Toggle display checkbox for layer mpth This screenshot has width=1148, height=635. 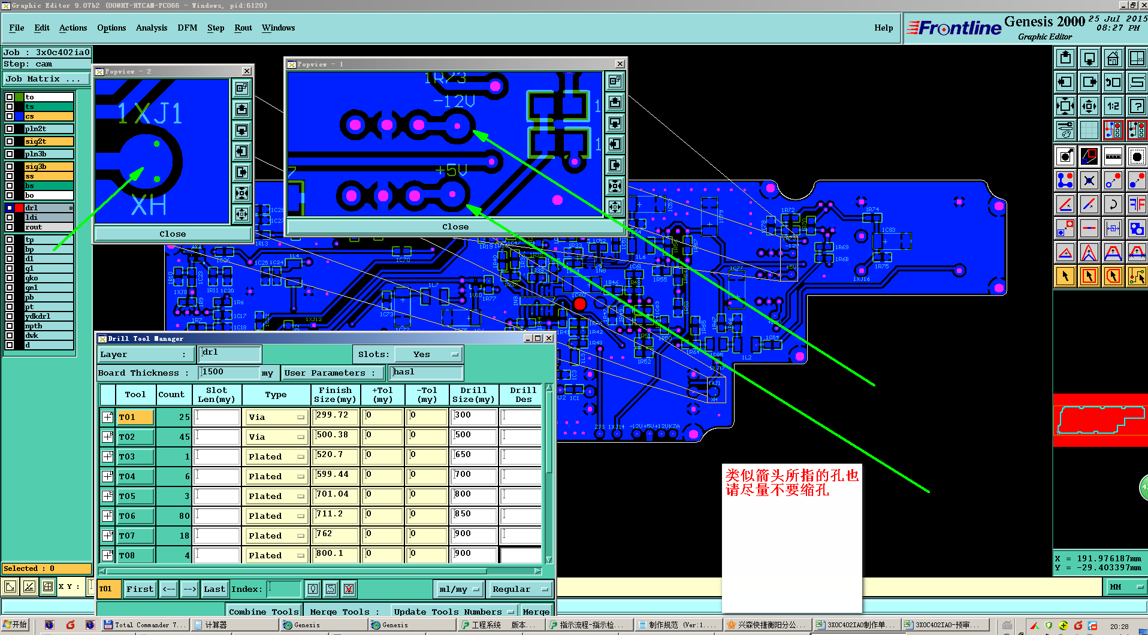tap(10, 326)
